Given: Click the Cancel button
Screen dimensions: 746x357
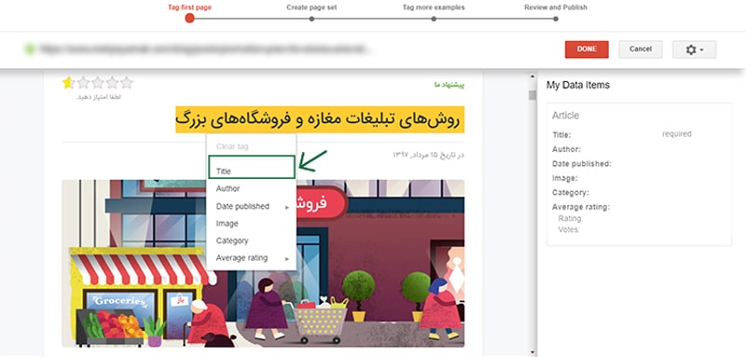Looking at the screenshot, I should tap(641, 49).
